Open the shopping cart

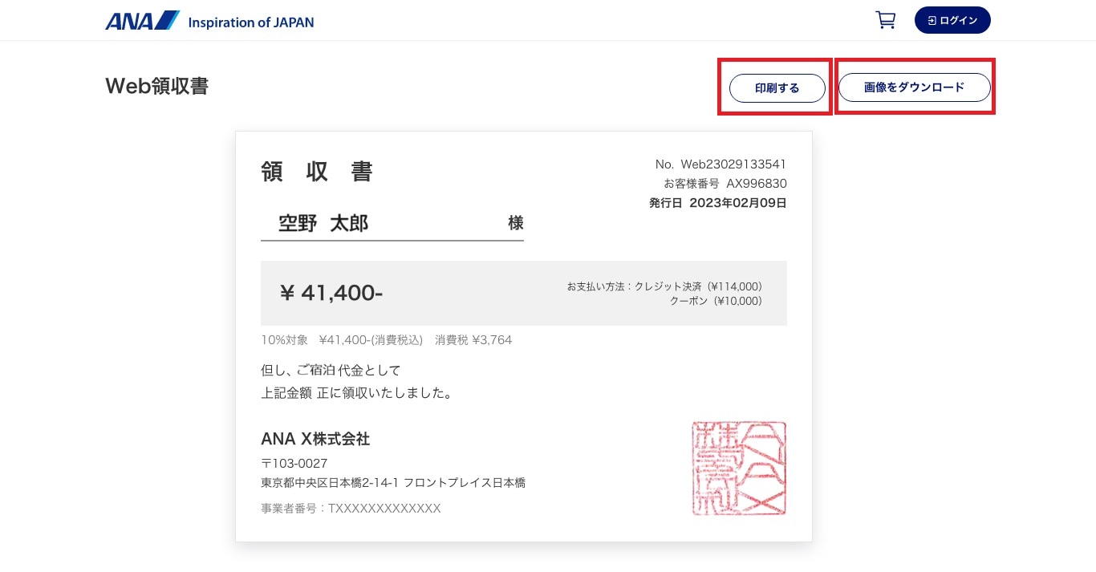click(x=885, y=20)
